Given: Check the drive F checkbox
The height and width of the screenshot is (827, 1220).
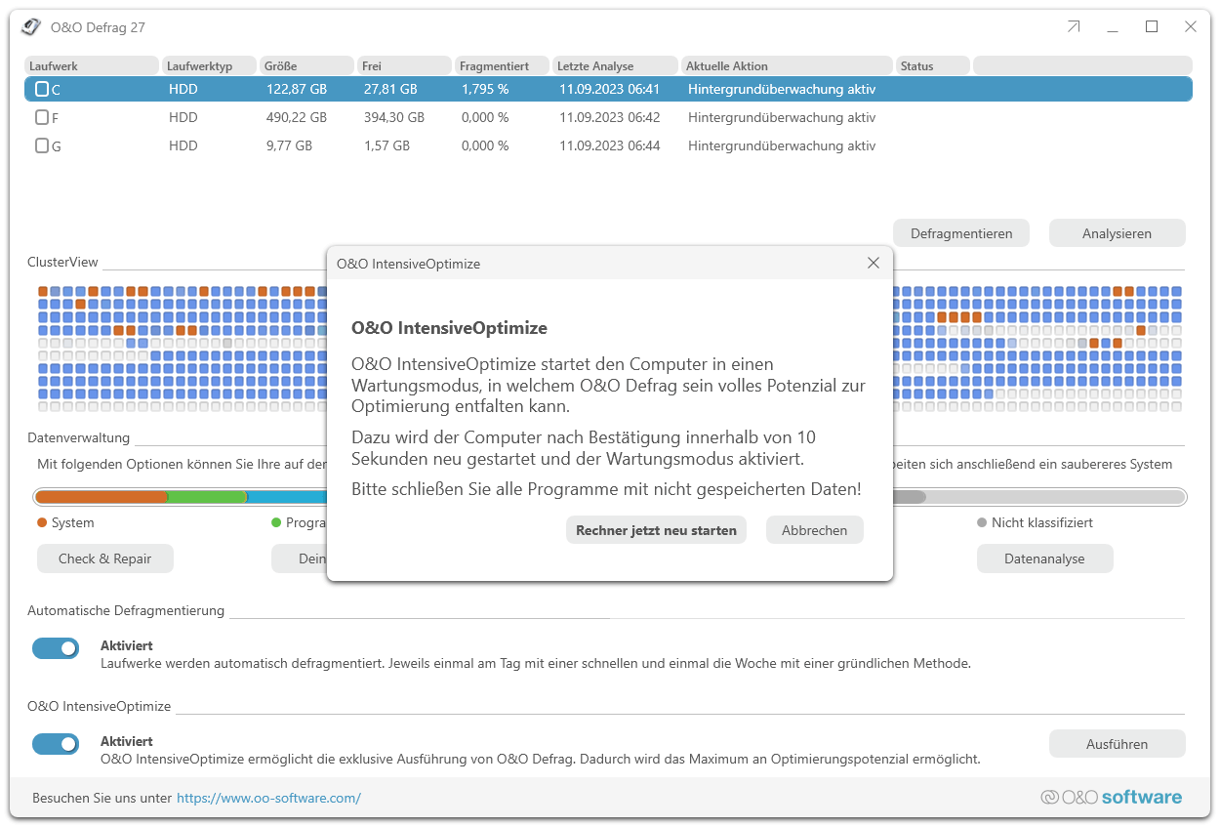Looking at the screenshot, I should 42,117.
